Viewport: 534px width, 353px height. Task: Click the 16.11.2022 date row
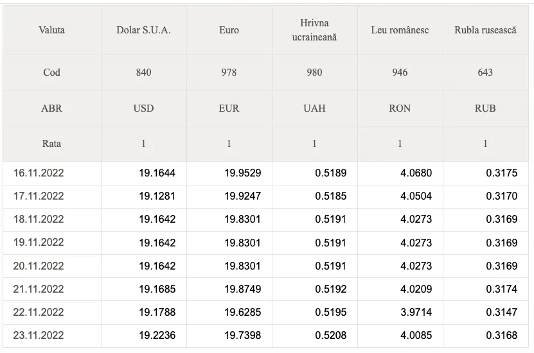point(265,173)
